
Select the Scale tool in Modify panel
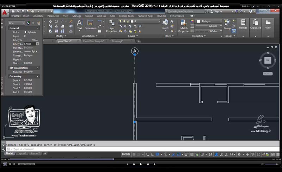point(56,31)
